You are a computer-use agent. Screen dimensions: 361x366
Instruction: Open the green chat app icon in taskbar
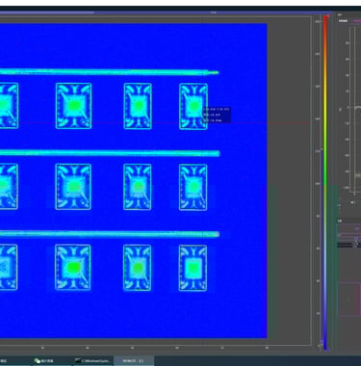pyautogui.click(x=38, y=361)
